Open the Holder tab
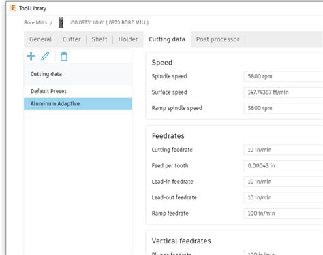Viewport: 323px width, 255px height. pos(128,39)
